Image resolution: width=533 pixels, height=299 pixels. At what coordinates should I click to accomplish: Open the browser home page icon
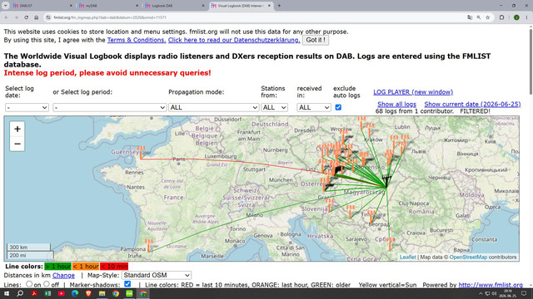[37, 17]
